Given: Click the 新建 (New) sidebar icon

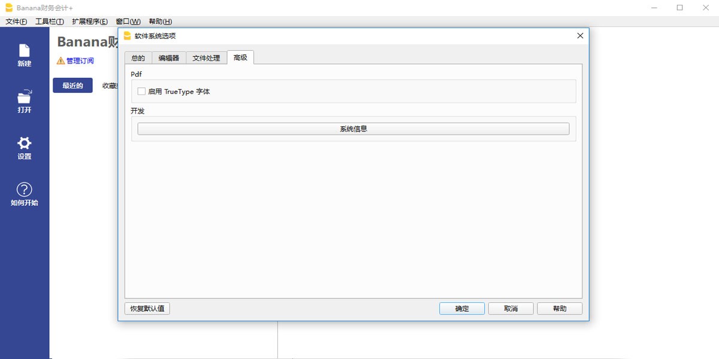Looking at the screenshot, I should coord(24,51).
